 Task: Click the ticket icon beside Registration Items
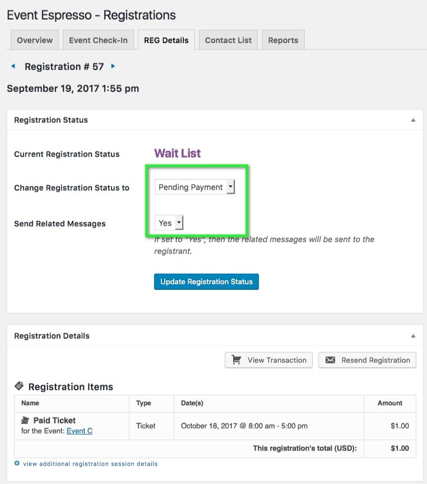(19, 386)
